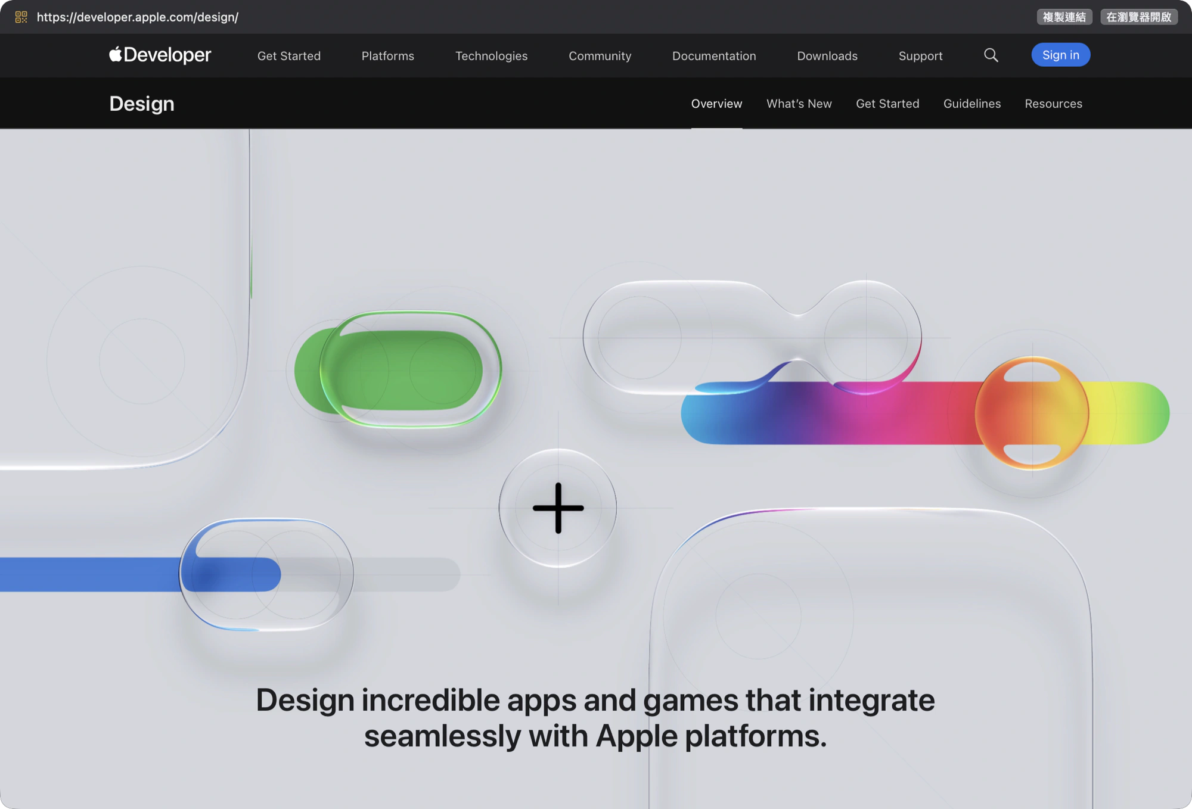Click the 在瀏覽器開啟 open in browser button

[1138, 17]
